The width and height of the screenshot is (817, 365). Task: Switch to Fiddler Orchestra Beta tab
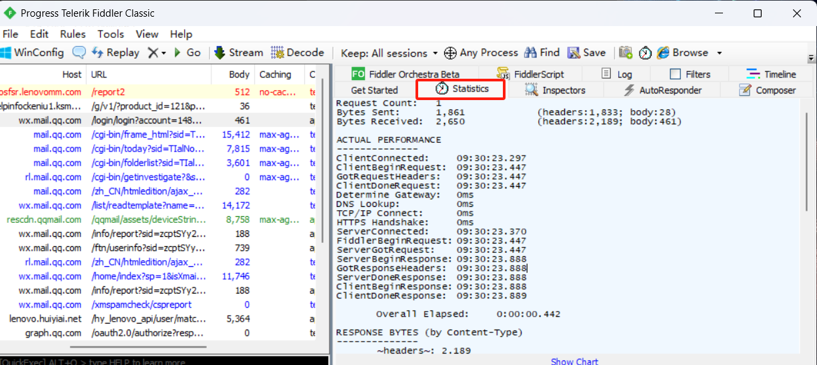pos(405,74)
